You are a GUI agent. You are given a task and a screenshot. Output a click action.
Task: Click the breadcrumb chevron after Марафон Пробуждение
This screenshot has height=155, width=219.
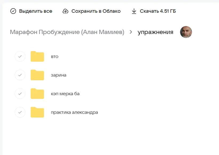coord(130,32)
